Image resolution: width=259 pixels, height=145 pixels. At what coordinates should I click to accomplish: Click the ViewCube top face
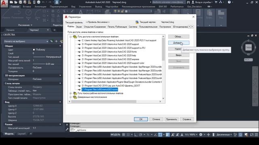[248, 48]
